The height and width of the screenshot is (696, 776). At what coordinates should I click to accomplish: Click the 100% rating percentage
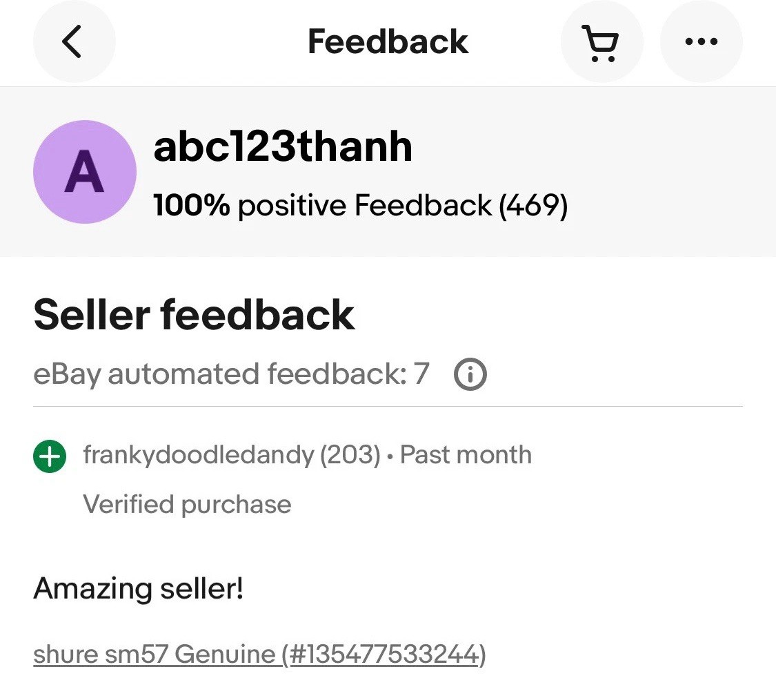tap(192, 204)
